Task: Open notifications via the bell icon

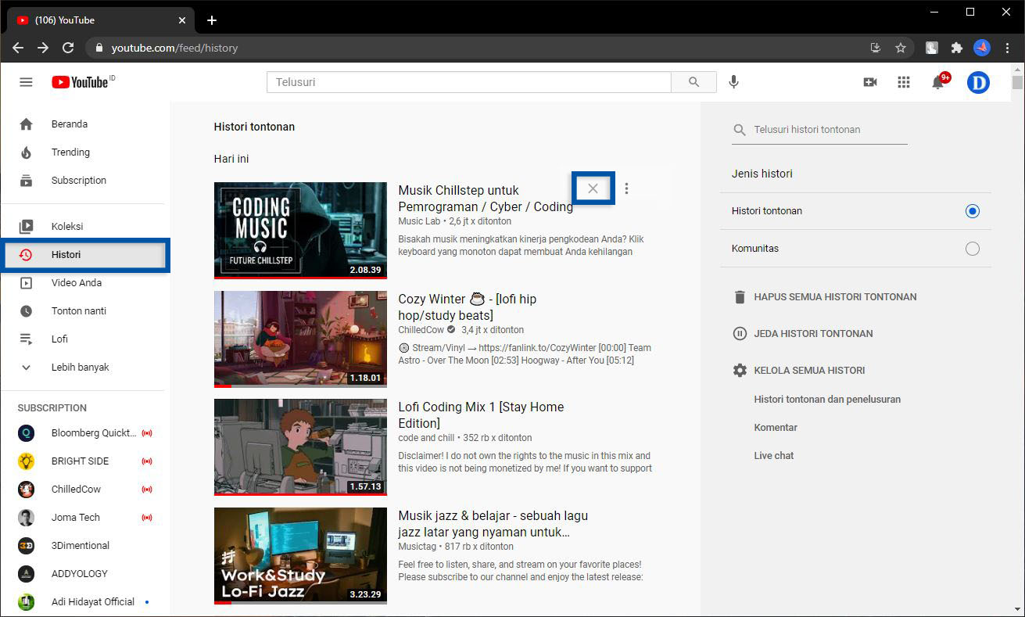Action: coord(938,81)
